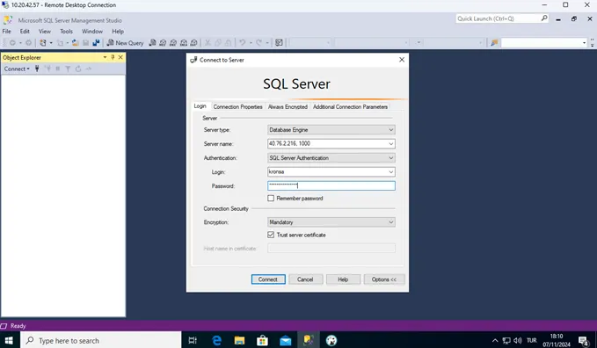
Task: Click the Cancel button
Action: [x=305, y=279]
